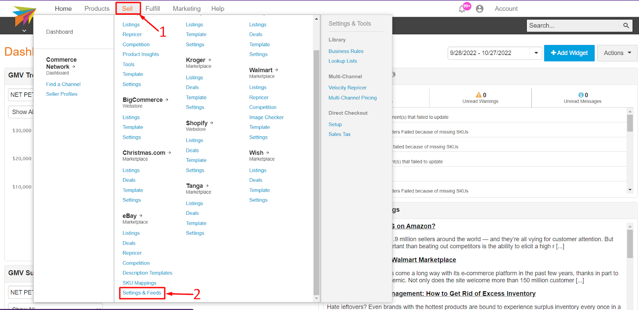Click the arrow icon beside Tanga

coord(207,186)
